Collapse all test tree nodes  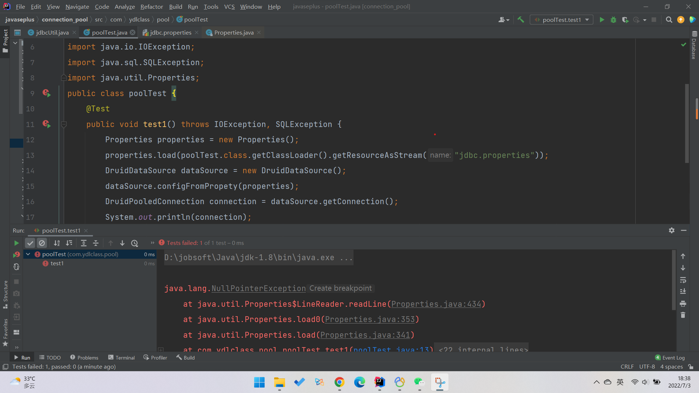(x=96, y=243)
